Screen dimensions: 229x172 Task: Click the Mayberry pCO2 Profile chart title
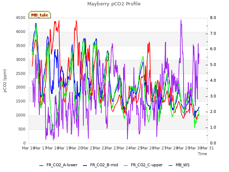click(x=114, y=4)
